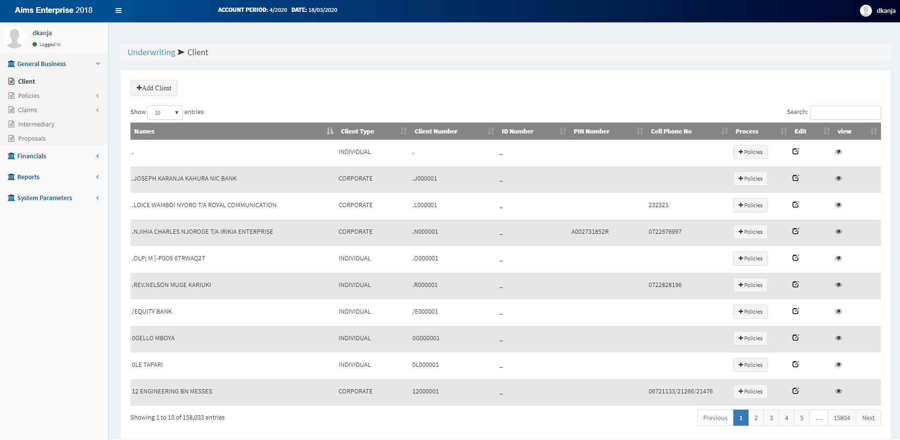Click edit icon for Joseph Karanja Kahura row

[x=795, y=178]
